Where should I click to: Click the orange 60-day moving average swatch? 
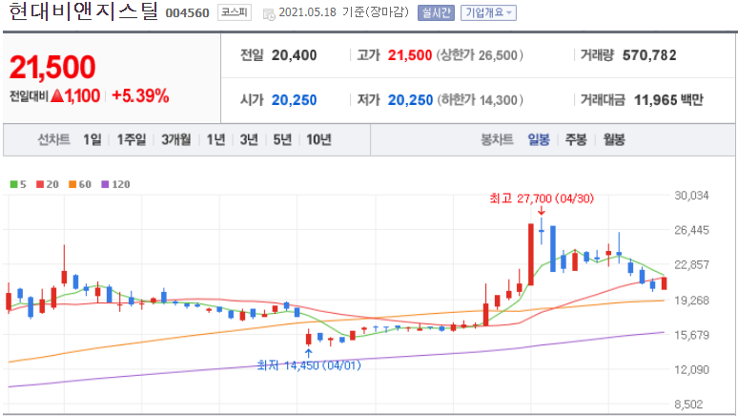(x=72, y=184)
